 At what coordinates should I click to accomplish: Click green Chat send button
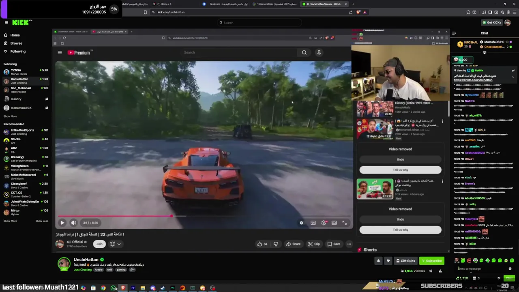[509, 278]
